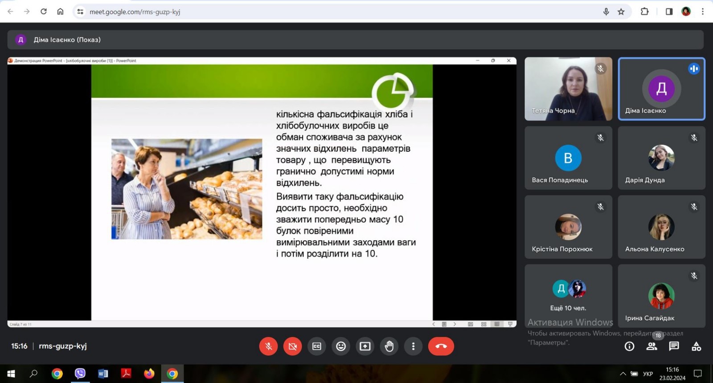This screenshot has height=383, width=713.
Task: Unmute the microphone in the call bar
Action: (268, 346)
